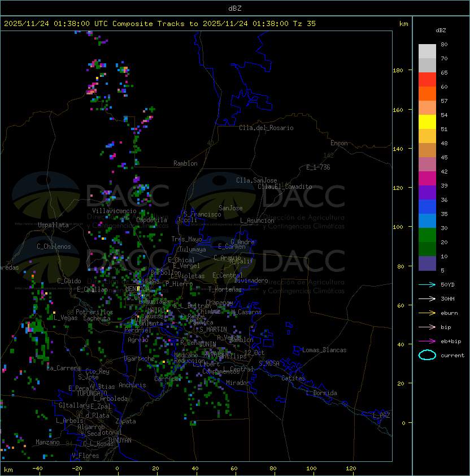
Task: Click the Tulumaya place label
Action: 193,249
